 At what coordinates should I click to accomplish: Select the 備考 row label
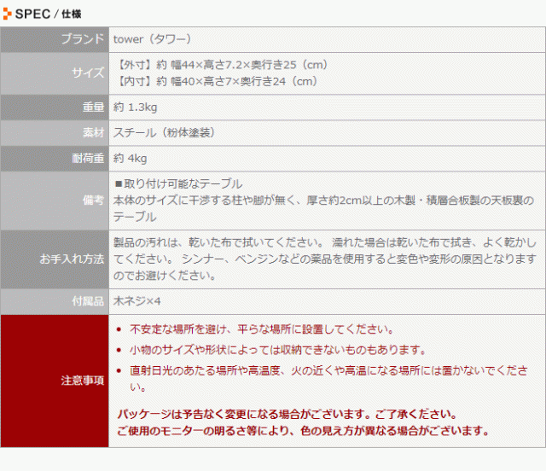(93, 201)
